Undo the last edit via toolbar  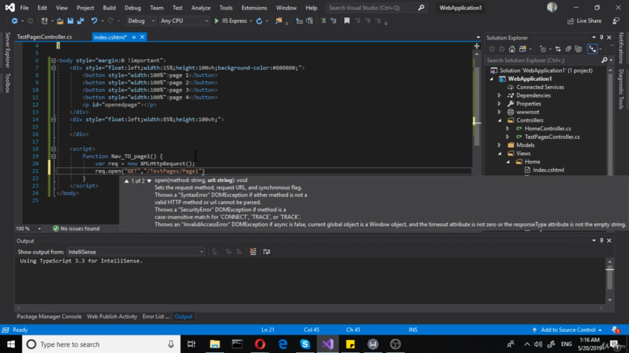(94, 21)
